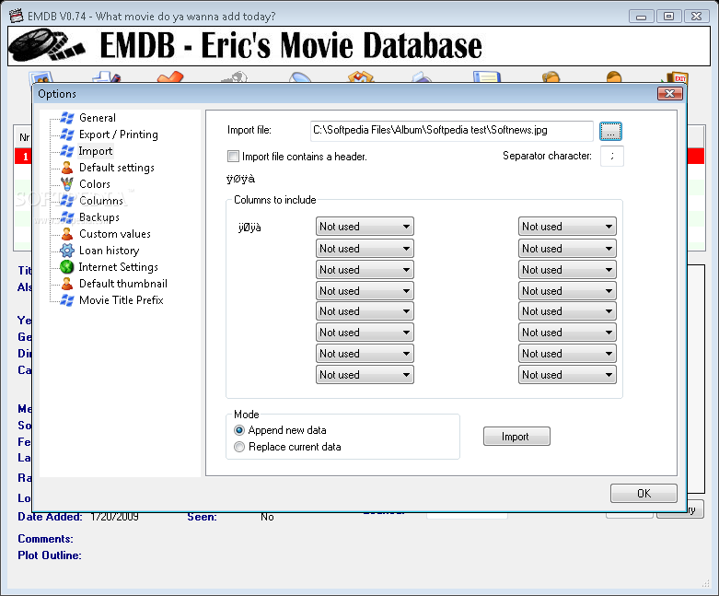This screenshot has width=719, height=596.
Task: Select Replace current data mode
Action: pos(239,447)
